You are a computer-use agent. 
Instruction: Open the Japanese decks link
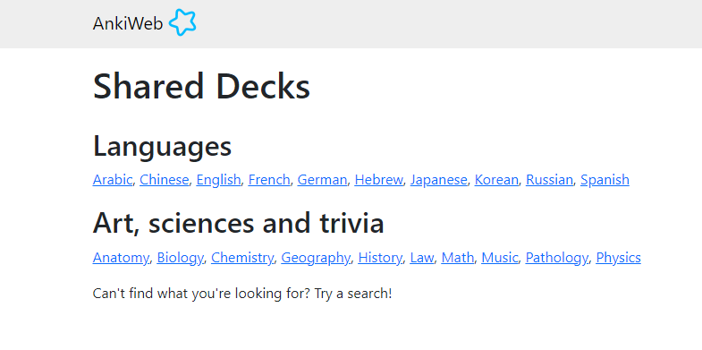click(439, 180)
